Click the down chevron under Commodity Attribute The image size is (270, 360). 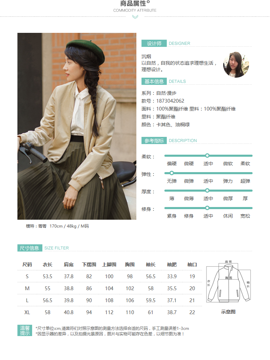tap(135, 17)
